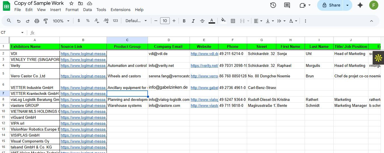
Task: Open the search menus magnifier
Action: [x=9, y=21]
